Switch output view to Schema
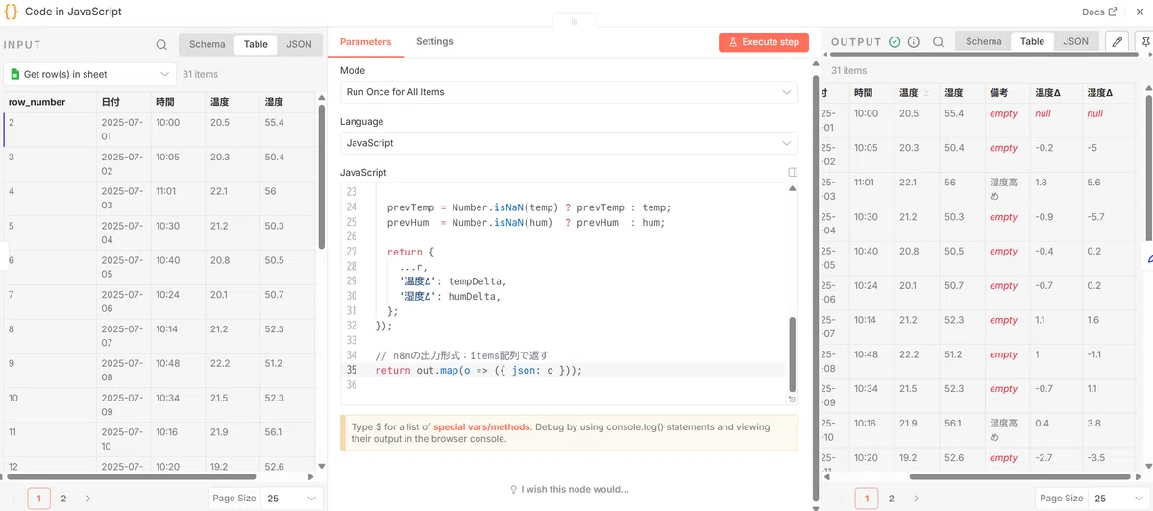Image resolution: width=1153 pixels, height=511 pixels. point(983,41)
